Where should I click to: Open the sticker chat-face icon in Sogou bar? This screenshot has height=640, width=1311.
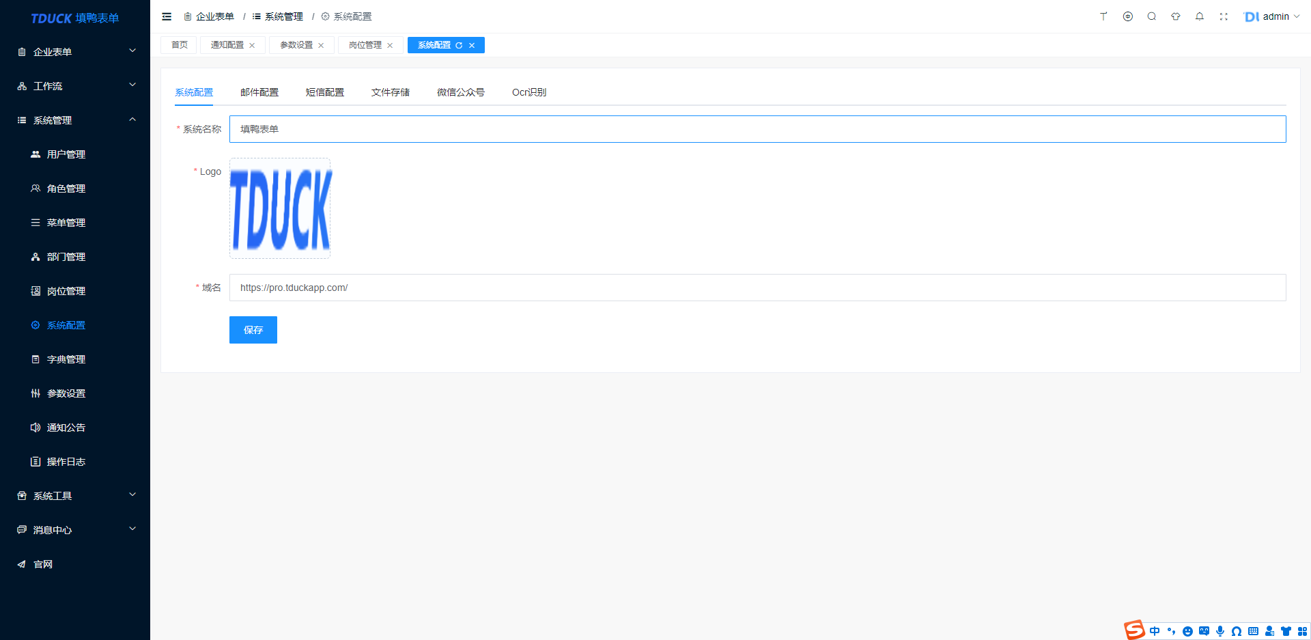tap(1204, 631)
